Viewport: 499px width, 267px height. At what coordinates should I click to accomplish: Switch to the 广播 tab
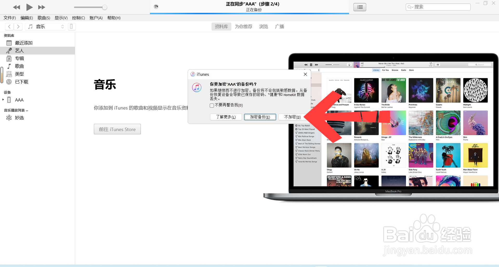(x=280, y=26)
